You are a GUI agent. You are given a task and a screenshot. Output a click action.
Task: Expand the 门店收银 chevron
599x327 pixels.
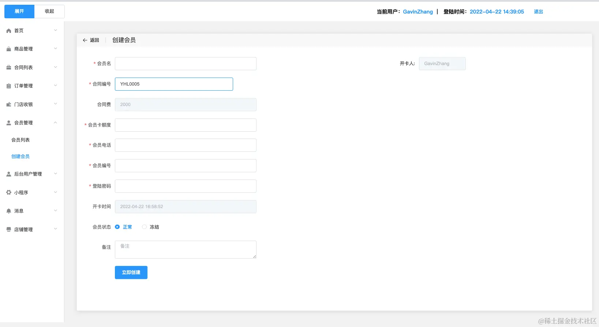56,104
